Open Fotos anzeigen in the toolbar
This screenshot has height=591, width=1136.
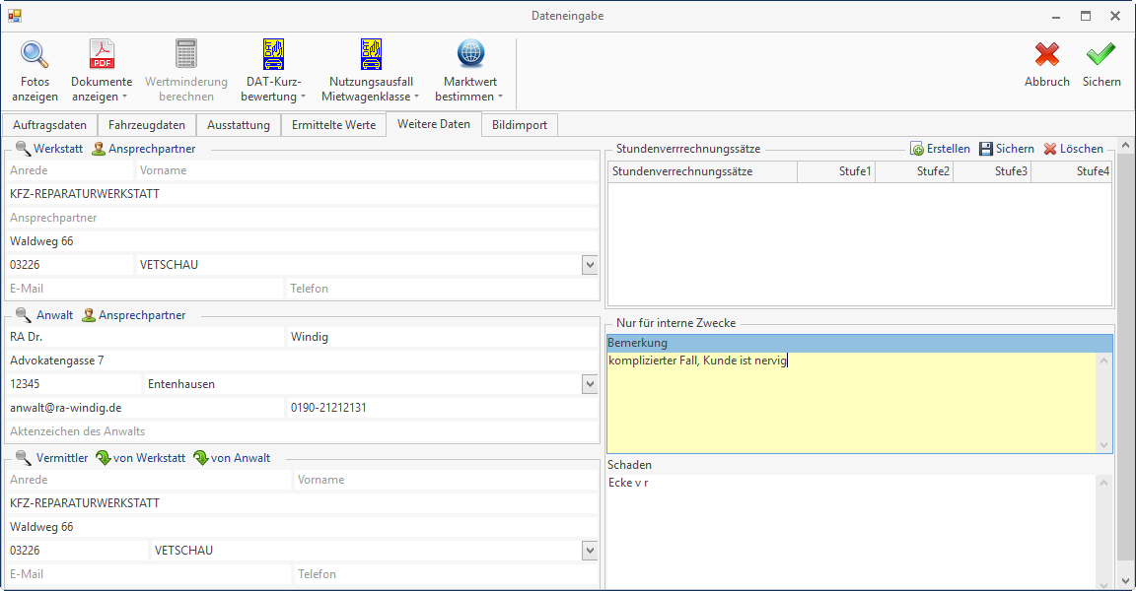35,71
